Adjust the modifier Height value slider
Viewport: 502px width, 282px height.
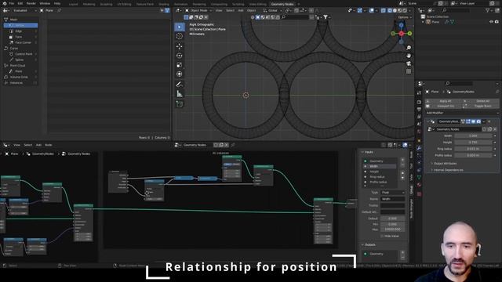click(x=473, y=143)
